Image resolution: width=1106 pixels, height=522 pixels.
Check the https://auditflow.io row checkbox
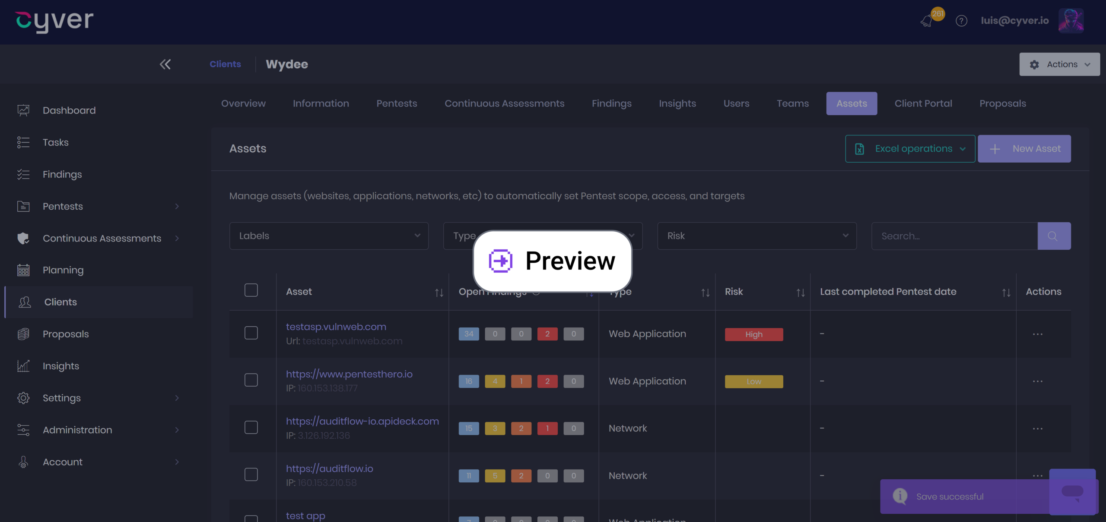[x=251, y=475]
